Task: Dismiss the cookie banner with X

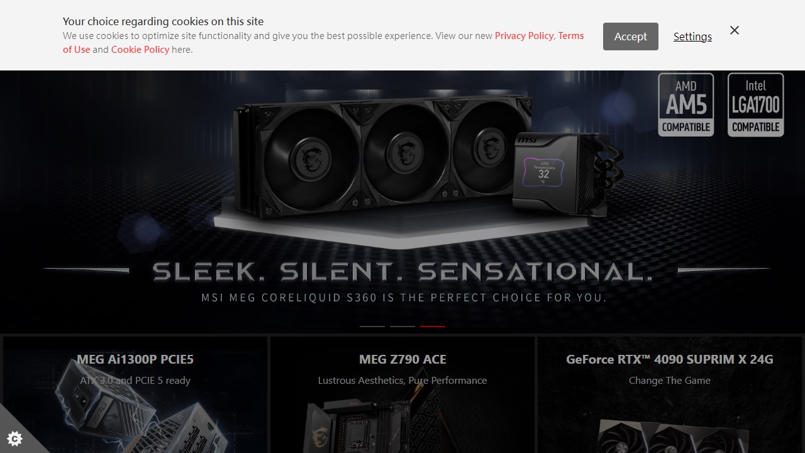Action: 735,30
